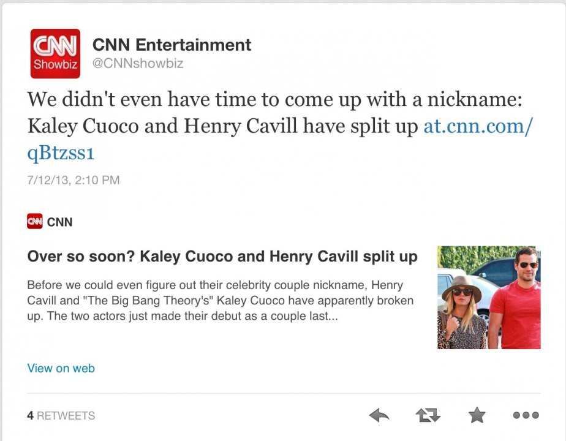Click the Showbiz word in avatar
The height and width of the screenshot is (441, 566).
55,64
